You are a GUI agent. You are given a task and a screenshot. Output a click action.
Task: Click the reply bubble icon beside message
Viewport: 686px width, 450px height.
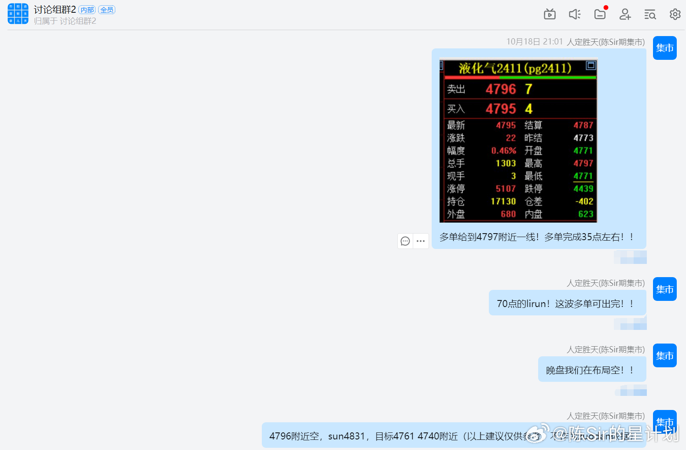405,241
